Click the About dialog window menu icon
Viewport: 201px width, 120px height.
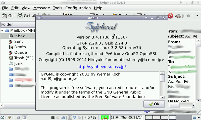click(x=40, y=18)
